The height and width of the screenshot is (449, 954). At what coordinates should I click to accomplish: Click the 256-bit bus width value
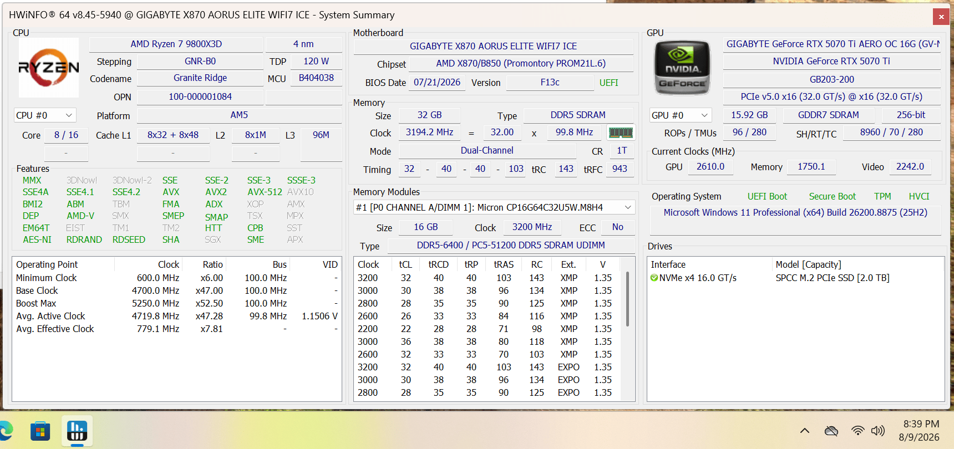pyautogui.click(x=911, y=115)
